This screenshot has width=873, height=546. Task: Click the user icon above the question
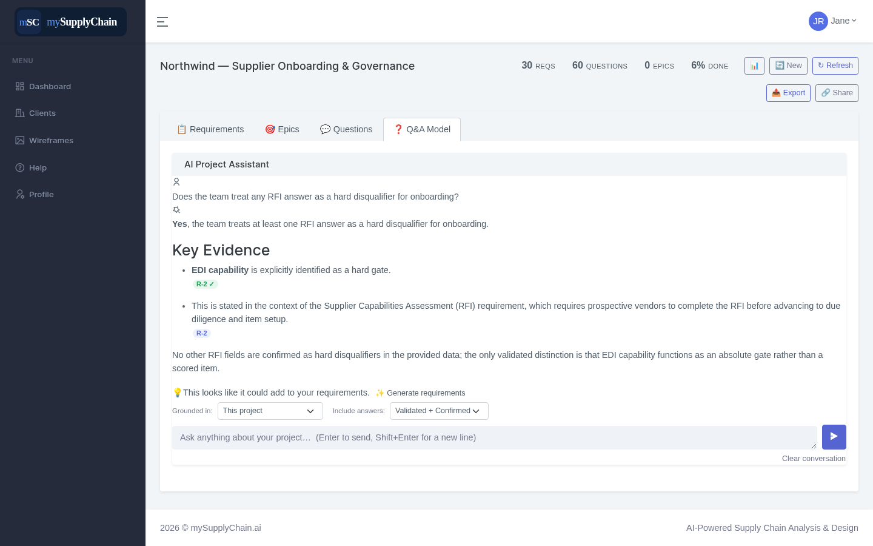pos(176,181)
